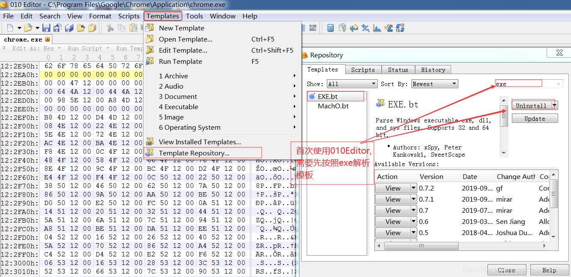This screenshot has width=571, height=277.
Task: Click the Paste clipboard icon
Action: (x=133, y=28)
